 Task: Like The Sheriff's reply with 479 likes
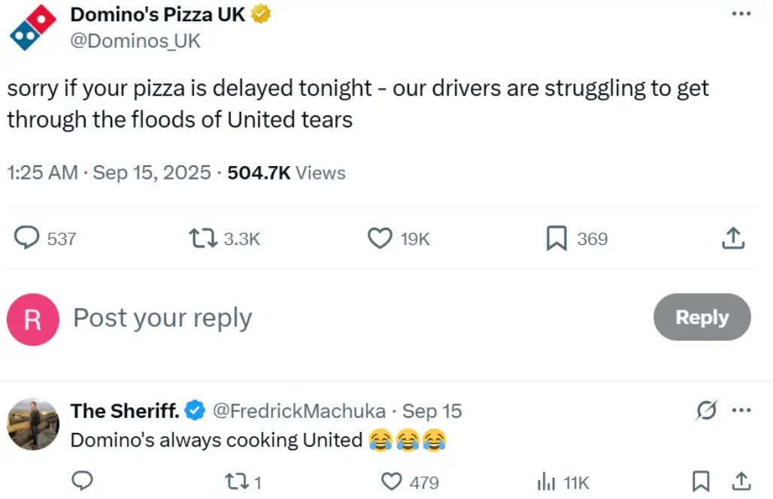[x=392, y=481]
